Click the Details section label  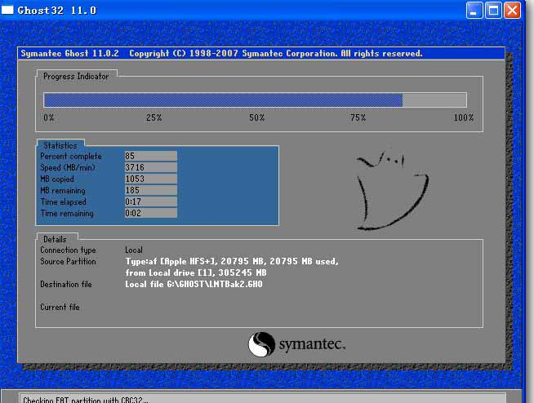[x=55, y=239]
